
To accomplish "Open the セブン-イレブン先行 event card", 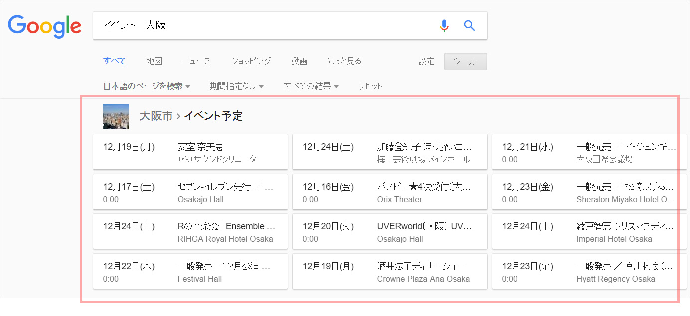I will (190, 192).
